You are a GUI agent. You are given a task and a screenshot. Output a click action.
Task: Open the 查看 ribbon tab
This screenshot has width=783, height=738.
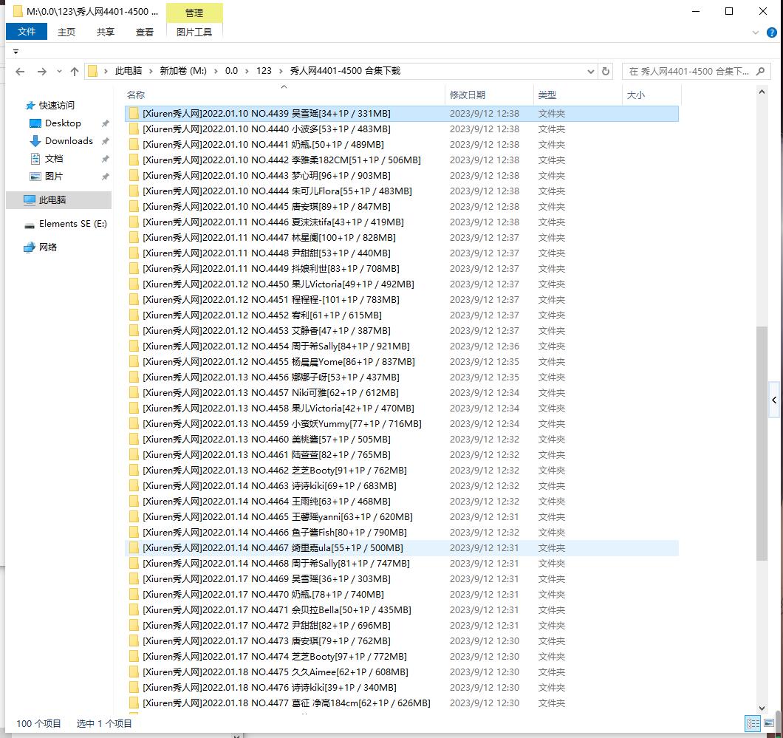pyautogui.click(x=145, y=32)
